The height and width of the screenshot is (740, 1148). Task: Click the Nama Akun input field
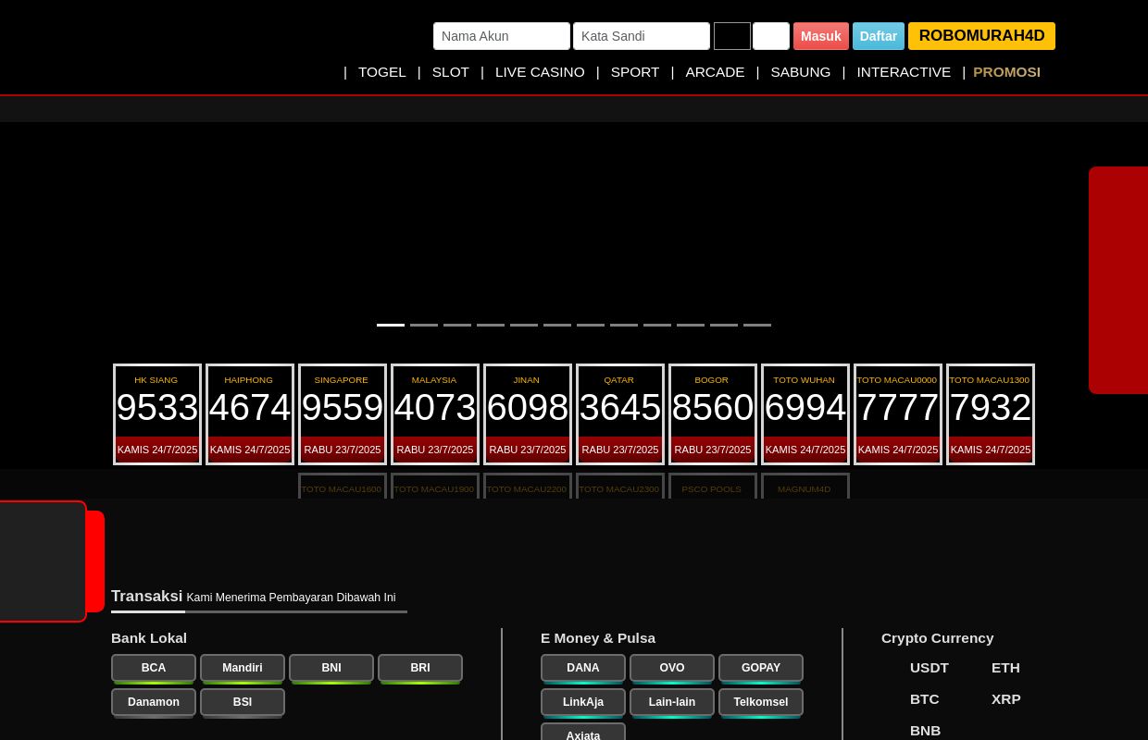click(x=502, y=36)
